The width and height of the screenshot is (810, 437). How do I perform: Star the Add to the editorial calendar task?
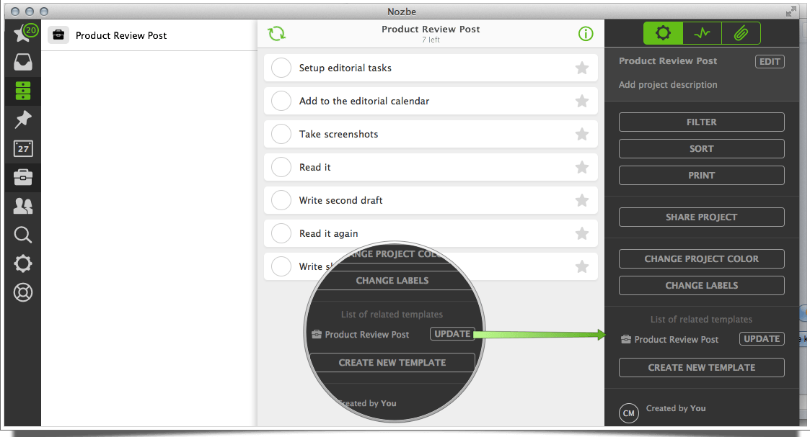(x=582, y=102)
